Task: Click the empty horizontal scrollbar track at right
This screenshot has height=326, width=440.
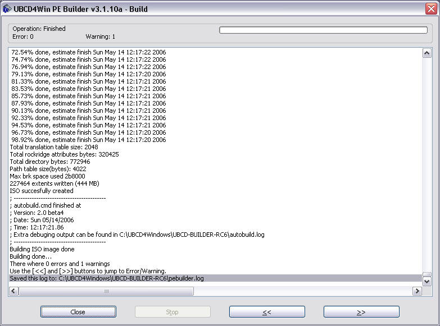Action: [303, 291]
